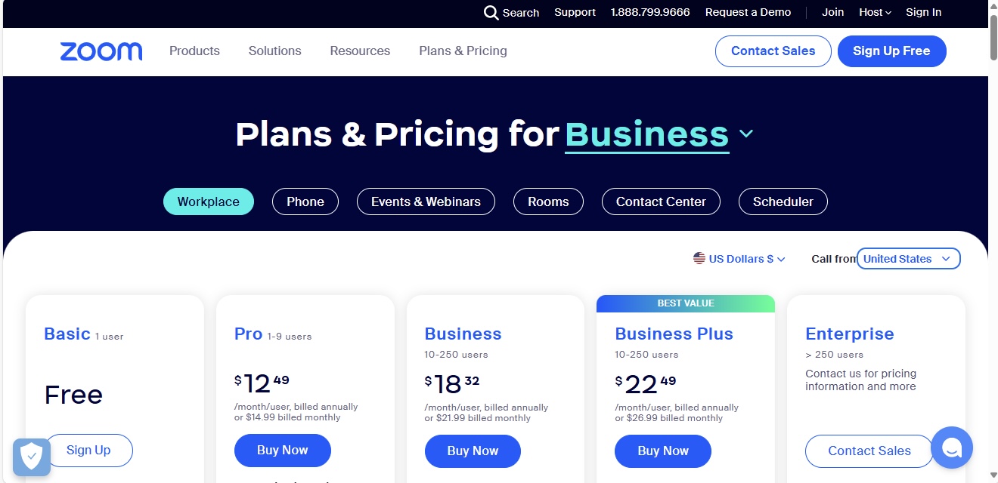Click the Search magnifier icon
The height and width of the screenshot is (483, 998).
[x=491, y=13]
